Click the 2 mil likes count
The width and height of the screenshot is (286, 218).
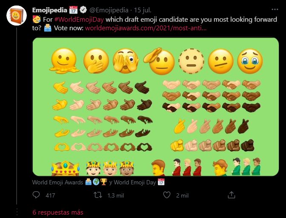[x=182, y=195]
